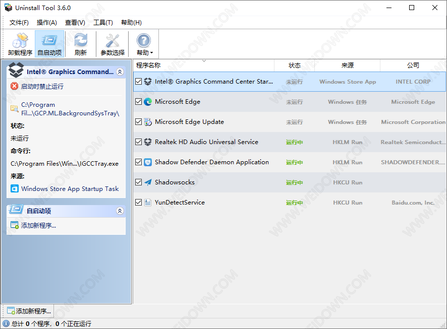Open the 查看(V) menu
The width and height of the screenshot is (447, 329).
pyautogui.click(x=75, y=23)
